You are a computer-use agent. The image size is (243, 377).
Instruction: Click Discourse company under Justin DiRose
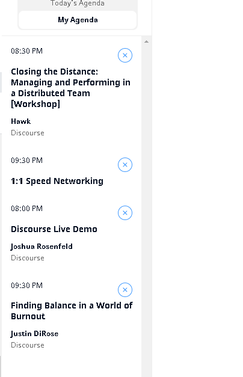28,345
